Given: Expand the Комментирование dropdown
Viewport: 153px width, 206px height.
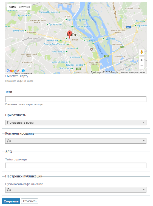Looking at the screenshot, I should pyautogui.click(x=76, y=141).
